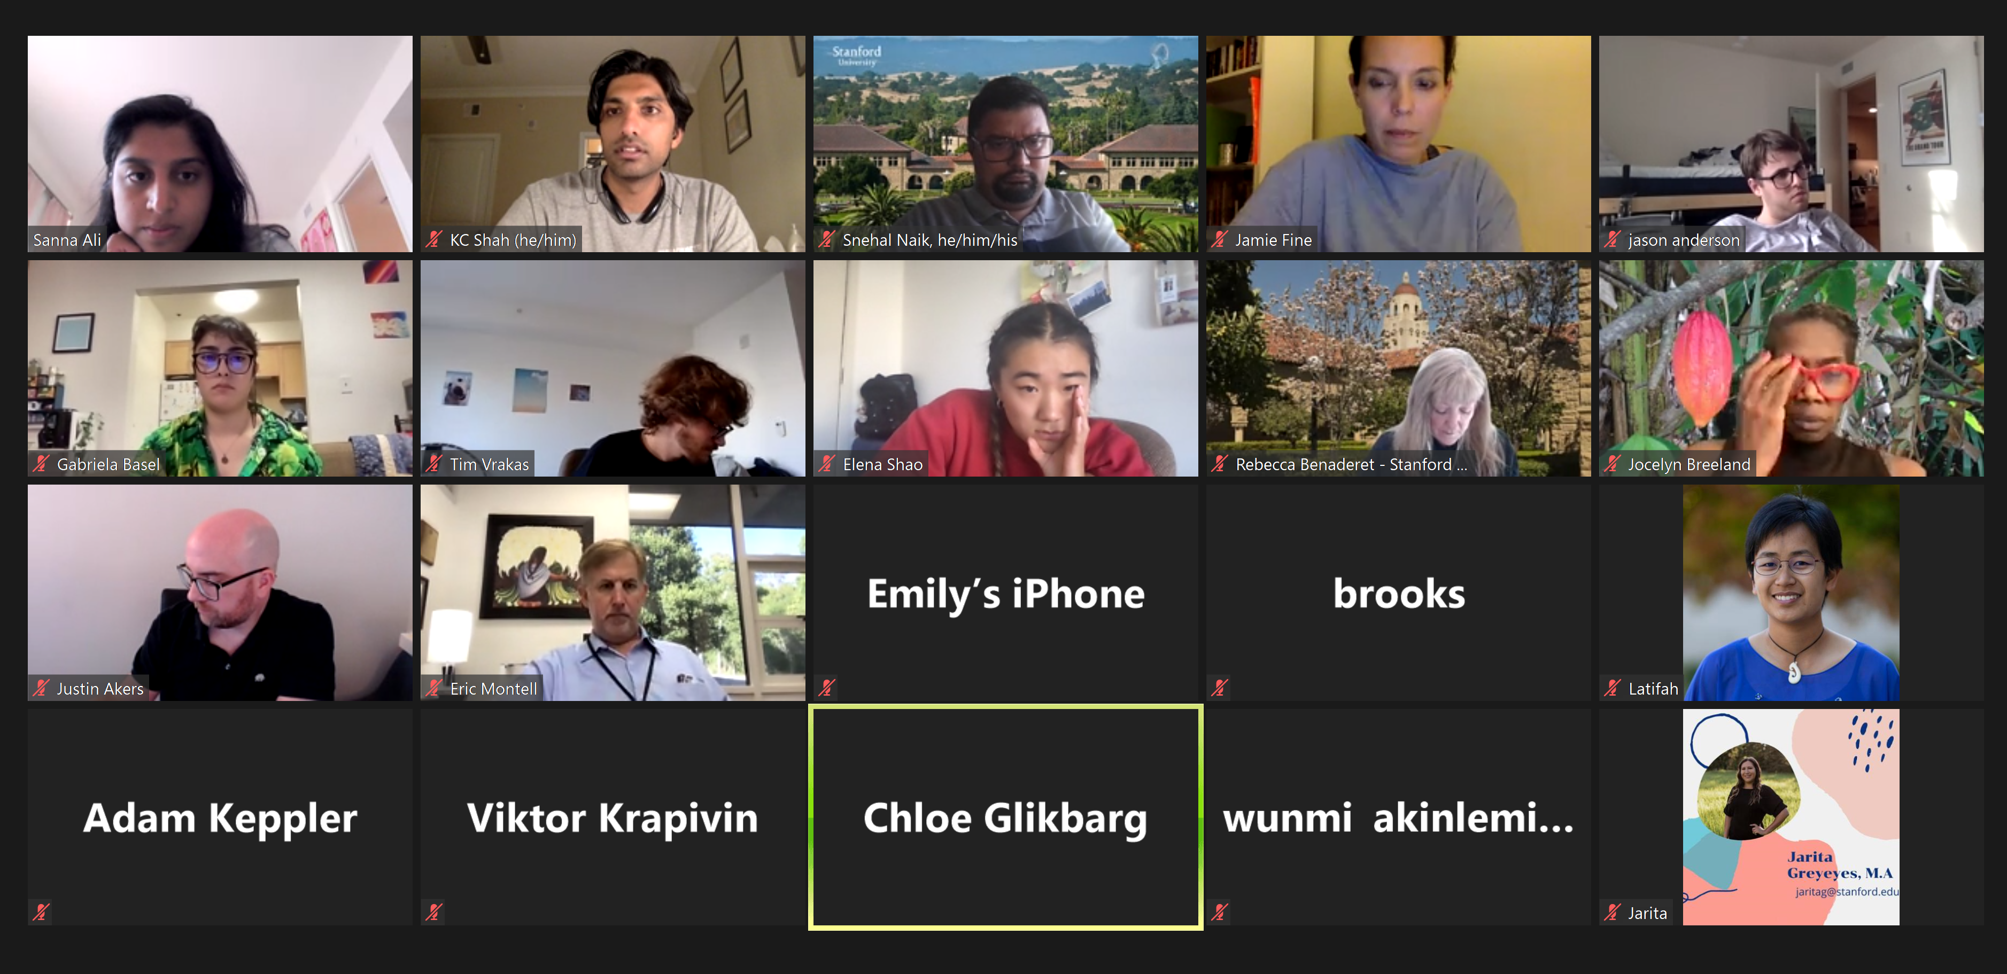Click muted mic icon on Emily's iPhone tile

pos(827,688)
